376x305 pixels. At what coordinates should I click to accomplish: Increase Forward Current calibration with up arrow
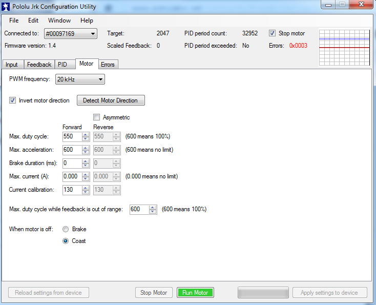pos(86,188)
